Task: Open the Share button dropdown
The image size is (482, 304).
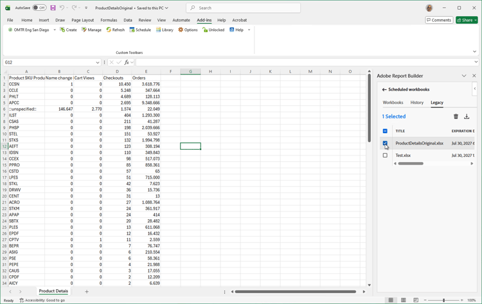Action: tap(476, 21)
